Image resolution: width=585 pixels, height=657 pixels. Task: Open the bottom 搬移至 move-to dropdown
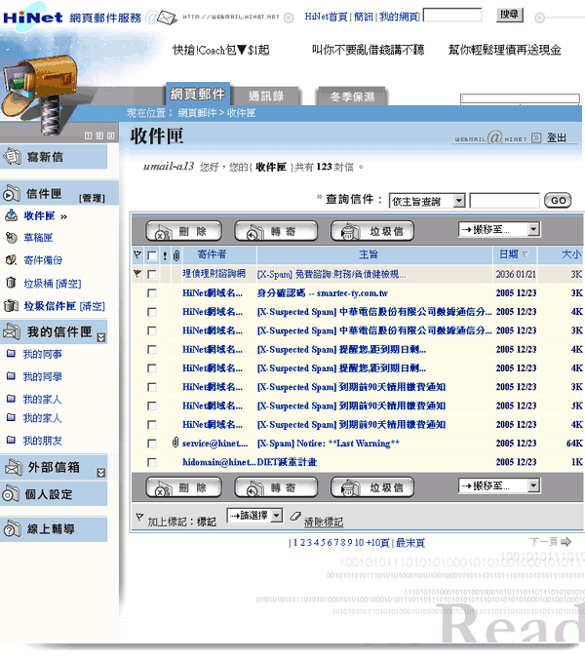(x=499, y=485)
